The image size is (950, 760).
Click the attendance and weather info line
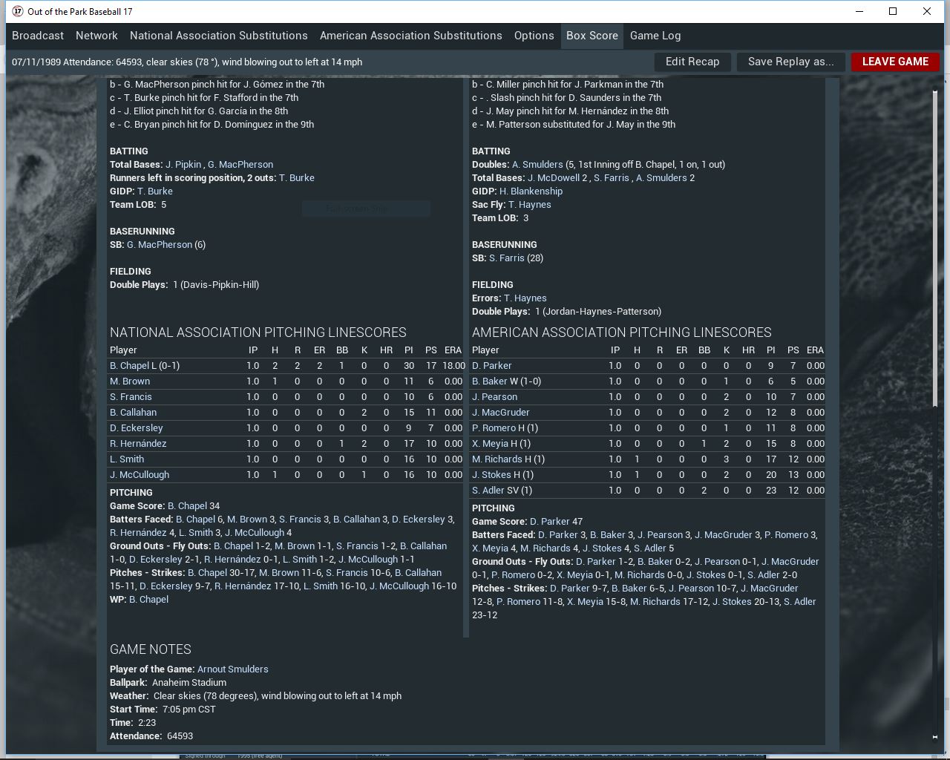click(187, 62)
